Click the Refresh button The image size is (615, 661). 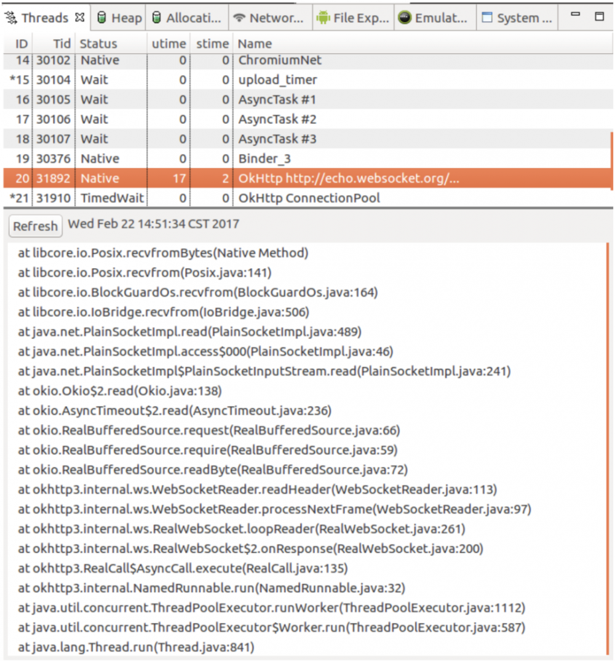pyautogui.click(x=35, y=226)
